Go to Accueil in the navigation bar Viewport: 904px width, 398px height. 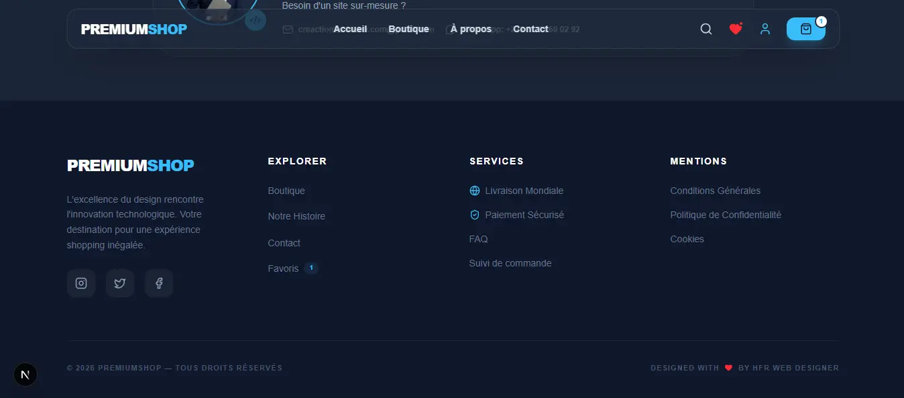click(x=350, y=29)
